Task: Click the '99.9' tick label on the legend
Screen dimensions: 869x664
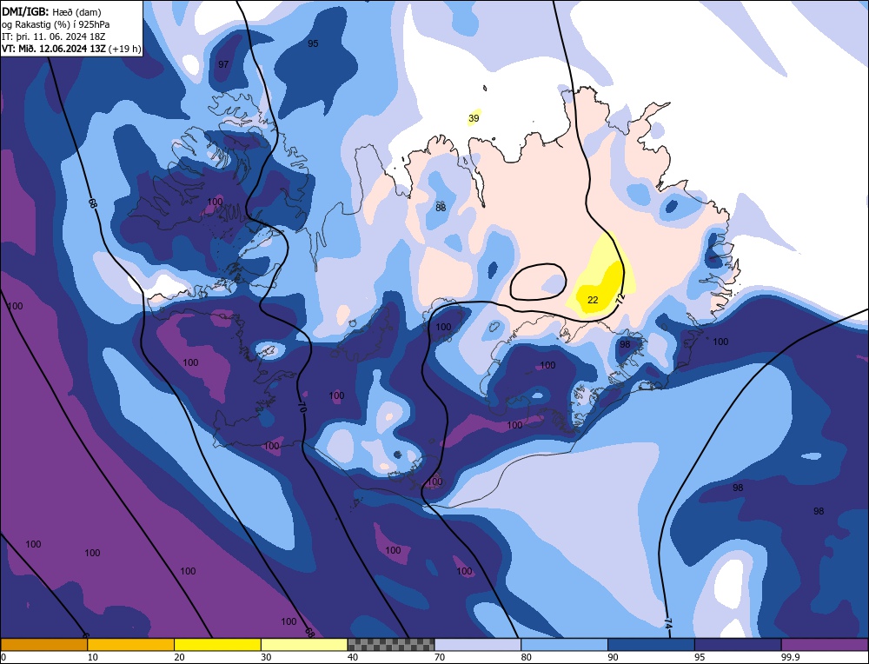Action: point(789,657)
